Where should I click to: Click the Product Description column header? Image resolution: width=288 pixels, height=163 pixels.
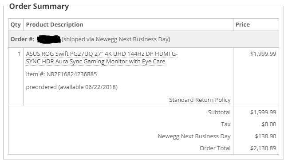55,24
